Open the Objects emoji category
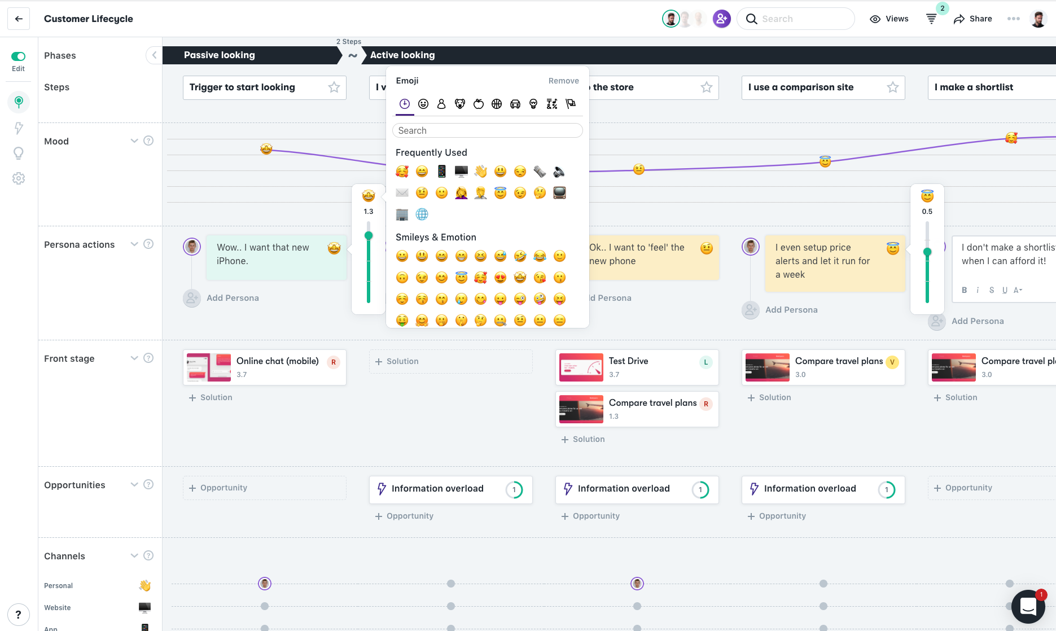1056x631 pixels. (533, 104)
